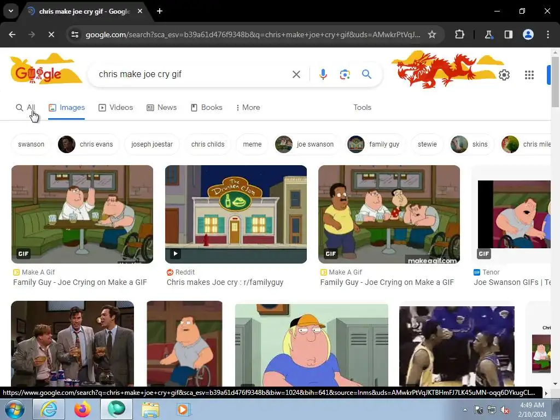Open the Books tab

[206, 108]
